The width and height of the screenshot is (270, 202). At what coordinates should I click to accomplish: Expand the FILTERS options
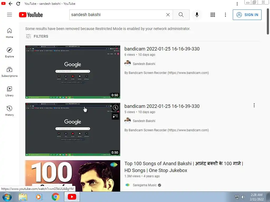coord(37,36)
